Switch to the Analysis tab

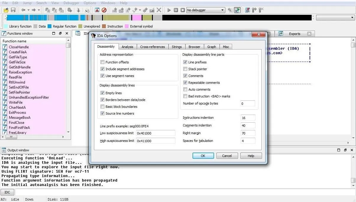tap(127, 47)
